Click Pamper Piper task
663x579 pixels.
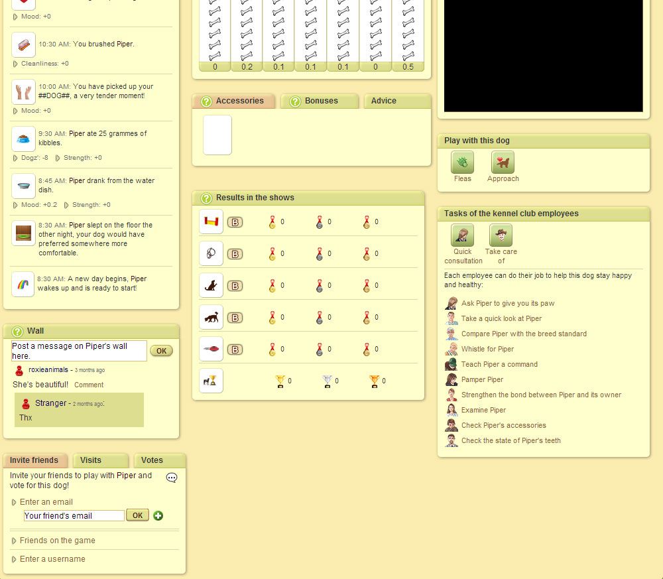click(482, 379)
